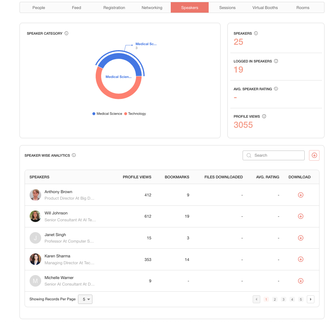Open the Rooms tab
This screenshot has height=322, width=335.
click(x=303, y=8)
